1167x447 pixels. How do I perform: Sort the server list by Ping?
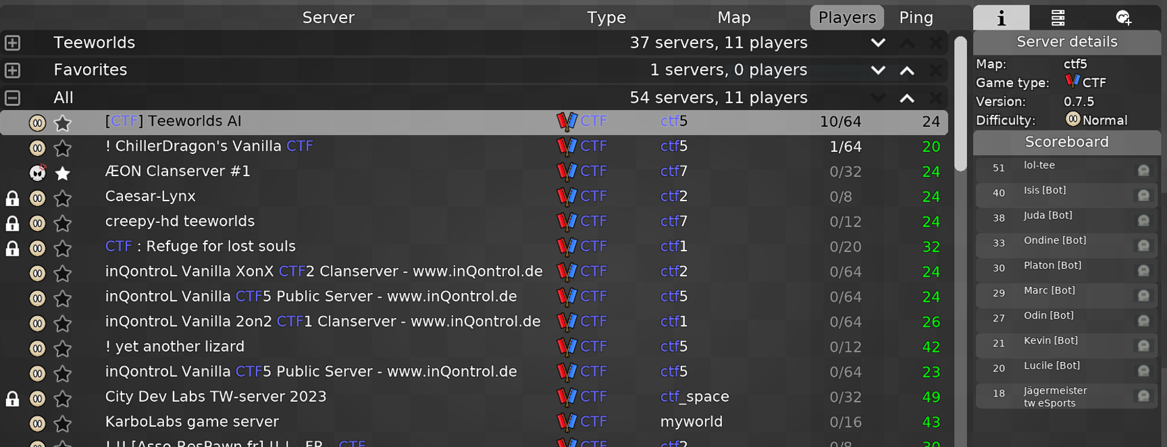coord(916,18)
